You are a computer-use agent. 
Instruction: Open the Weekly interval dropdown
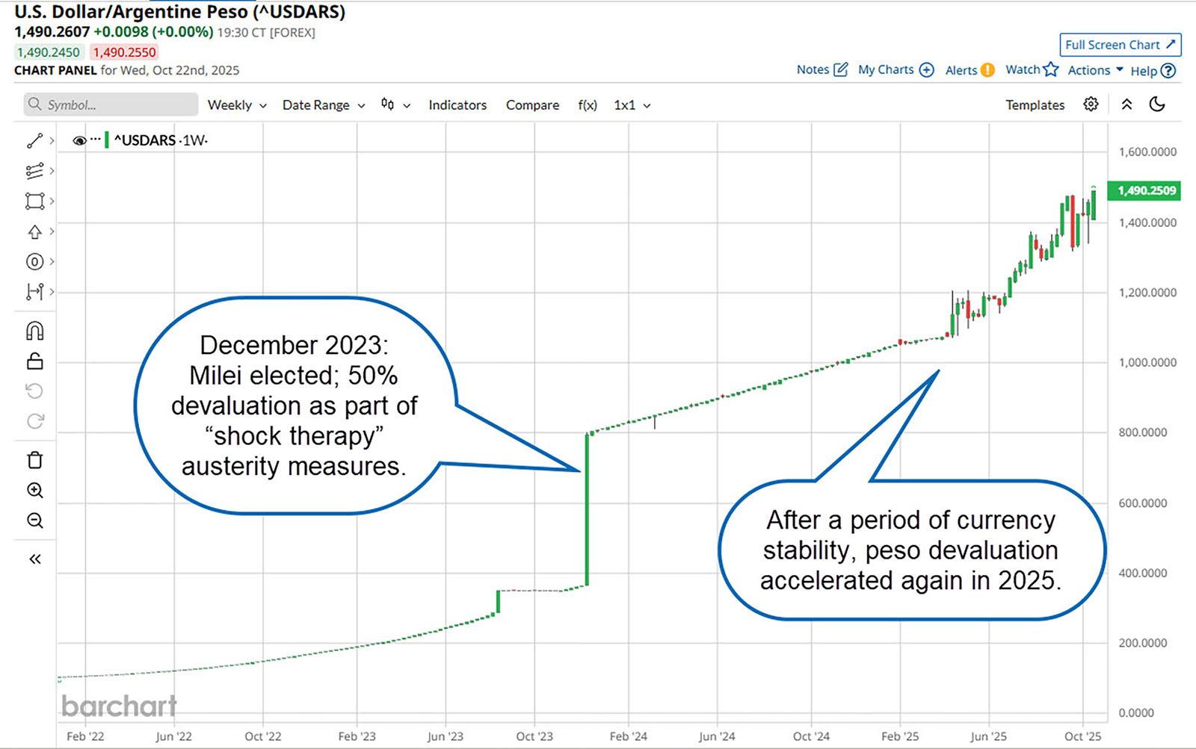(x=236, y=105)
